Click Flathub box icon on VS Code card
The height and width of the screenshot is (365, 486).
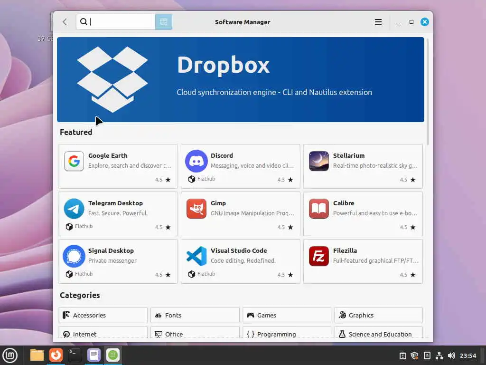(192, 274)
